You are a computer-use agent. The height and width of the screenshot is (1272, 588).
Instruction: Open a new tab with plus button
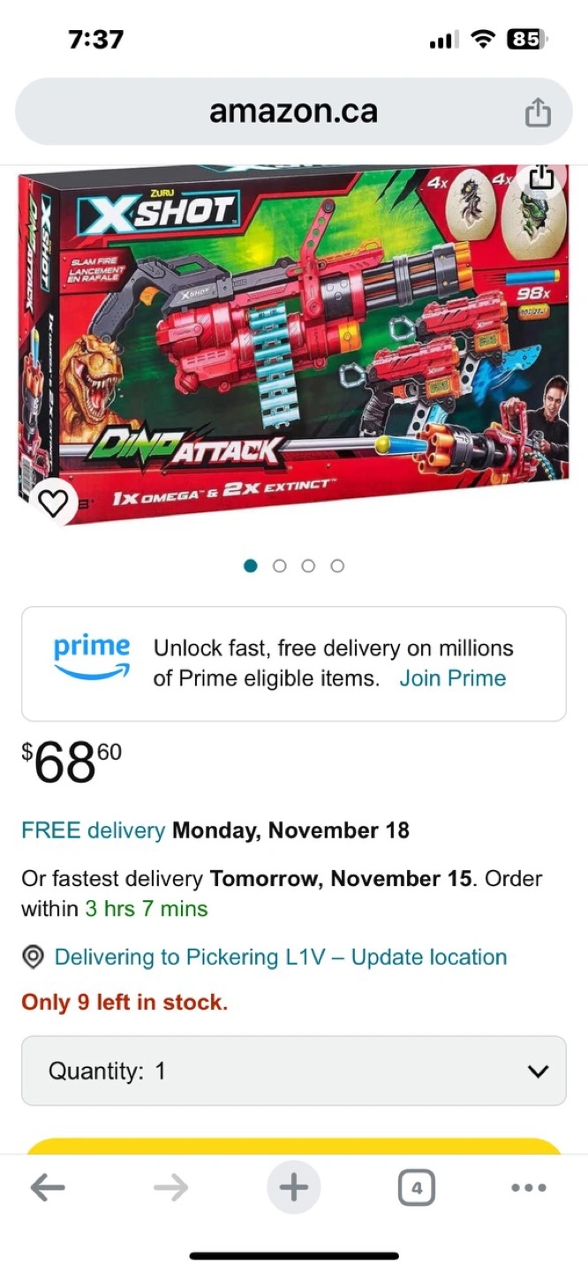click(x=294, y=1188)
